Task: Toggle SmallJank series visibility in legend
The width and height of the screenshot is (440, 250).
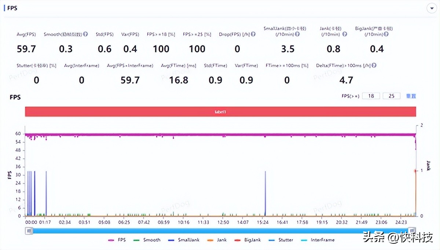Action: pyautogui.click(x=183, y=240)
